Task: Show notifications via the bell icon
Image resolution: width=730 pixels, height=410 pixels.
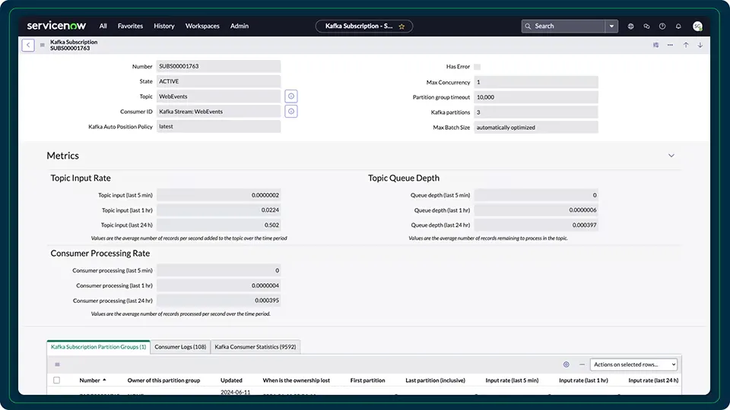Action: click(678, 27)
